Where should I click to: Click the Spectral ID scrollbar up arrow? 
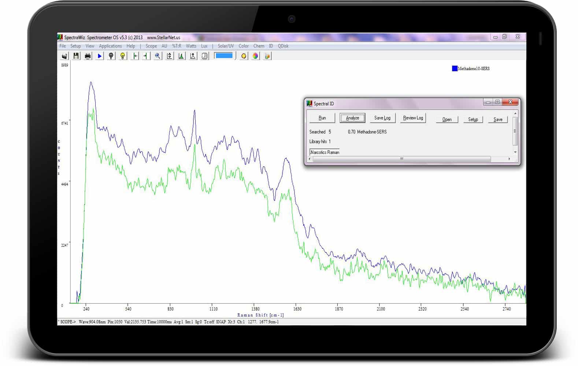coord(515,113)
